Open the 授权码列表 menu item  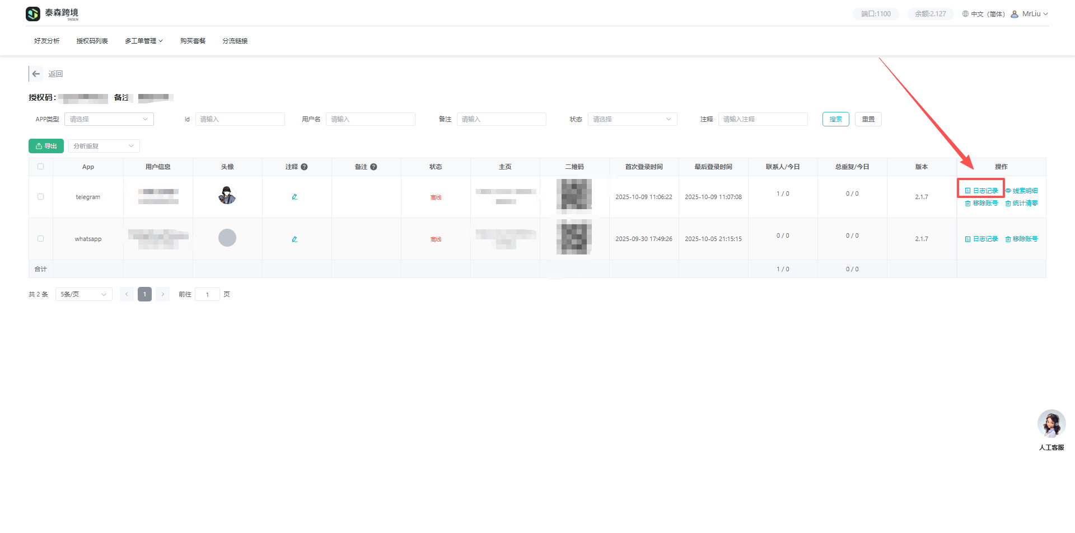(x=92, y=41)
